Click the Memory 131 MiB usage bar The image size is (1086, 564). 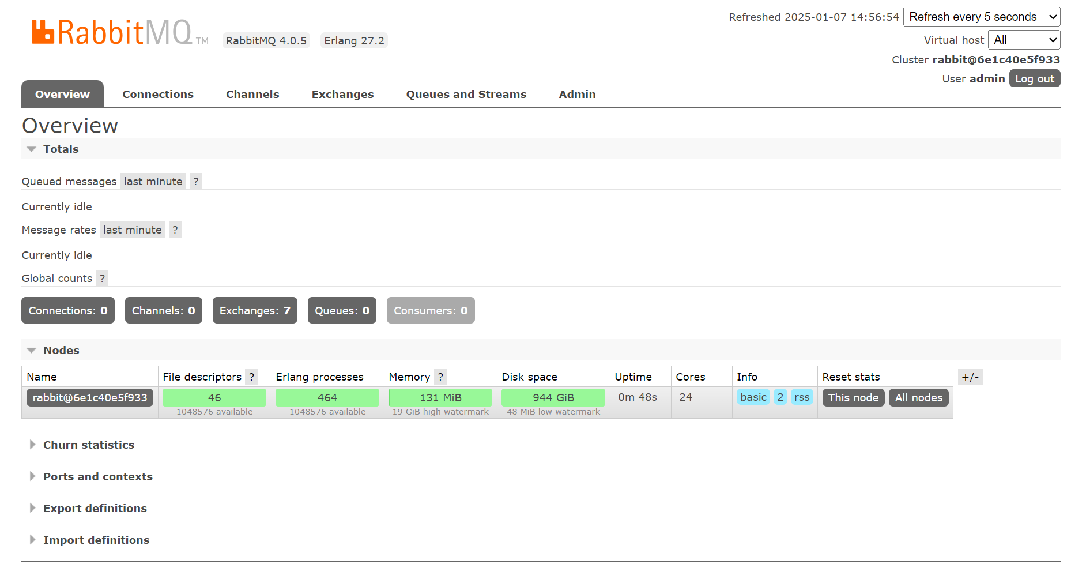pyautogui.click(x=440, y=397)
